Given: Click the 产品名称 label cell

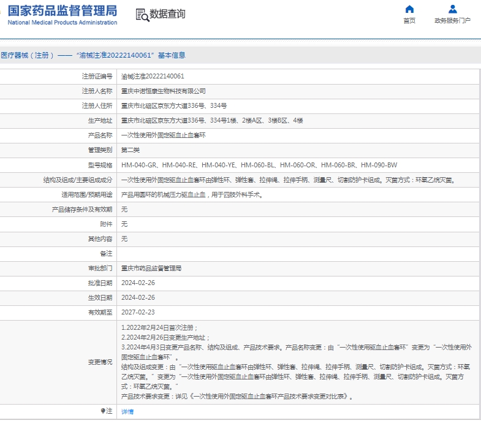Looking at the screenshot, I should point(58,135).
